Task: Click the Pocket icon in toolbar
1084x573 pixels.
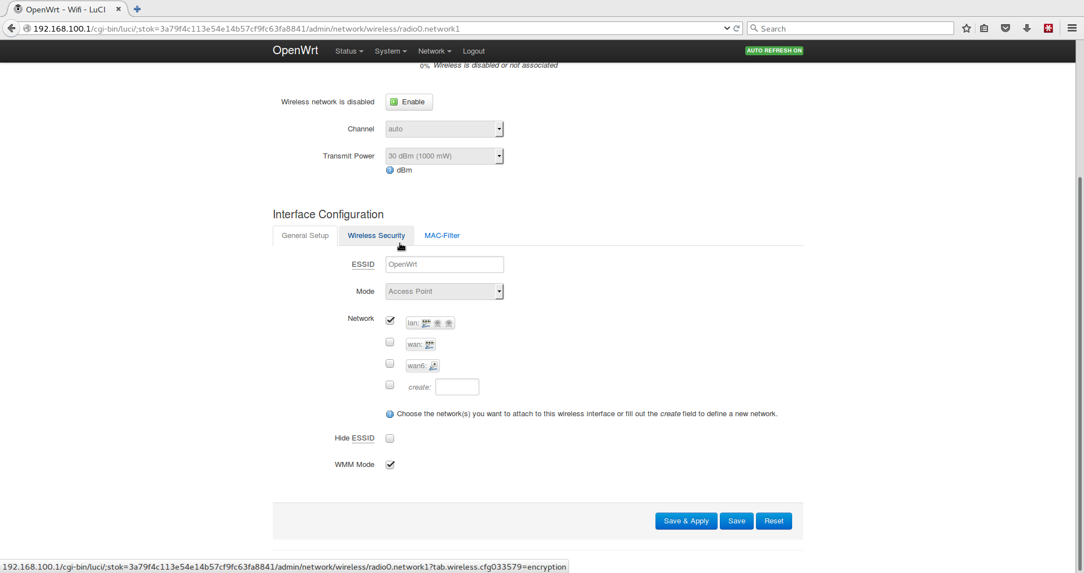Action: [1006, 28]
